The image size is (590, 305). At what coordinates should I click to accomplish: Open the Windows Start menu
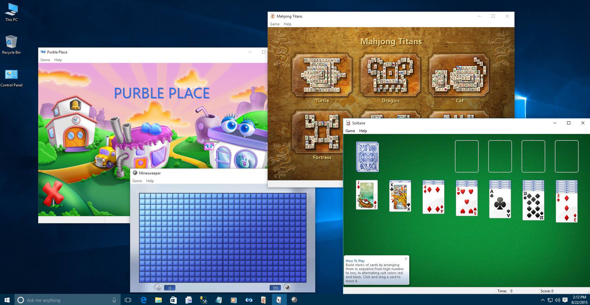(7, 300)
